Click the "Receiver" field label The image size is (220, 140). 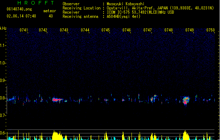[x=71, y=12]
